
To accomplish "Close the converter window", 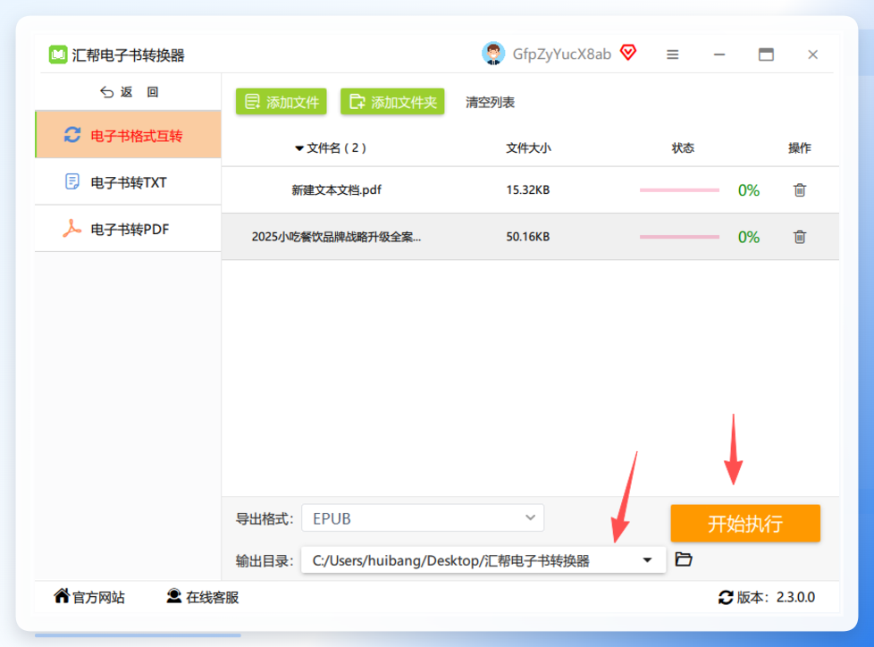I will tap(812, 55).
